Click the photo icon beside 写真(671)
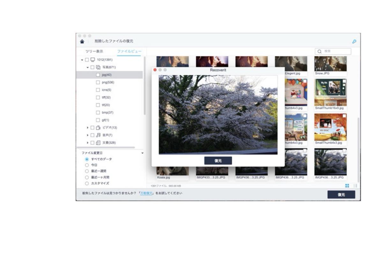 point(98,67)
